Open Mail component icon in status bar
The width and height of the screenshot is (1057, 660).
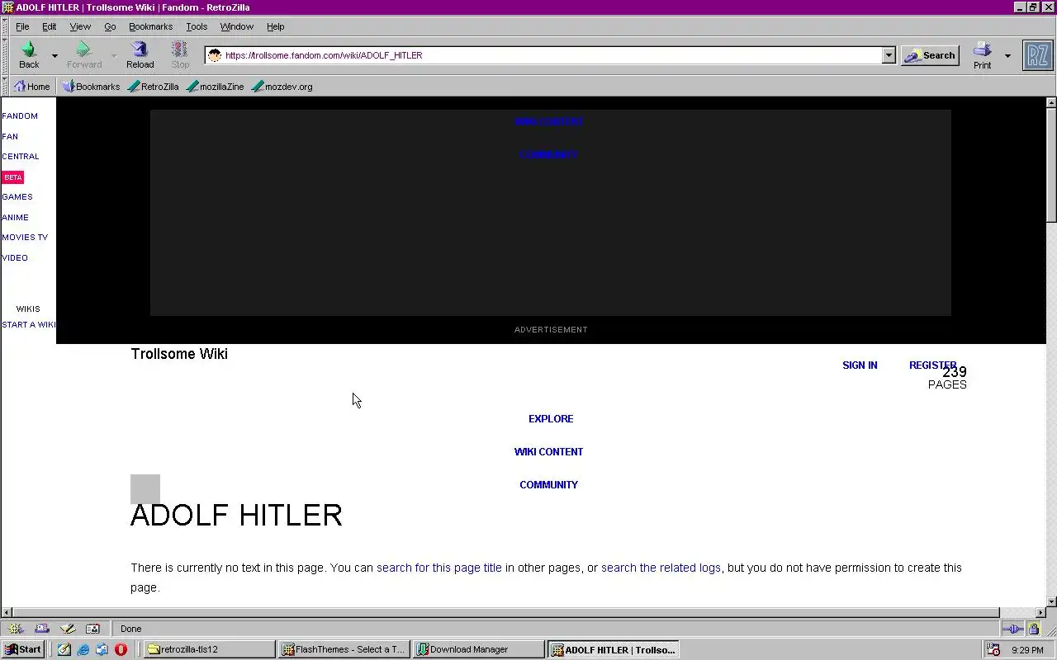point(42,629)
